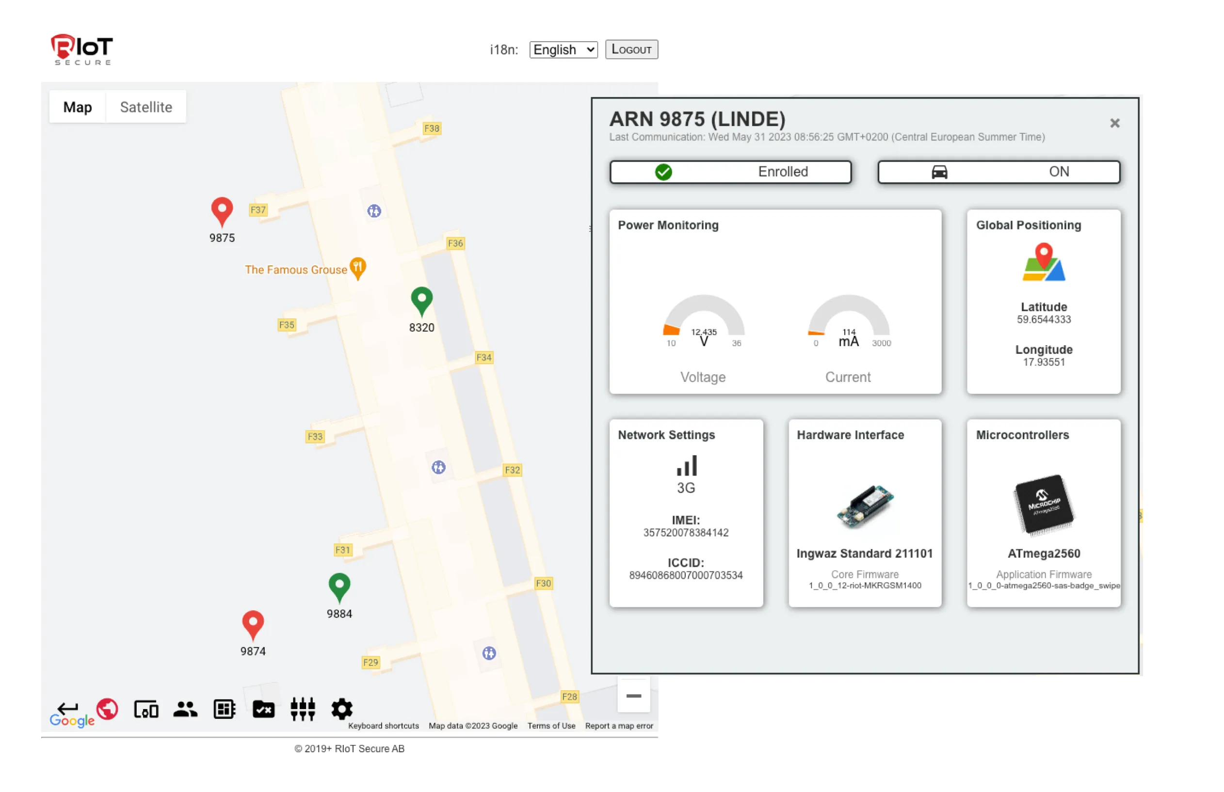Click the Logout button
The width and height of the screenshot is (1224, 792).
[631, 49]
